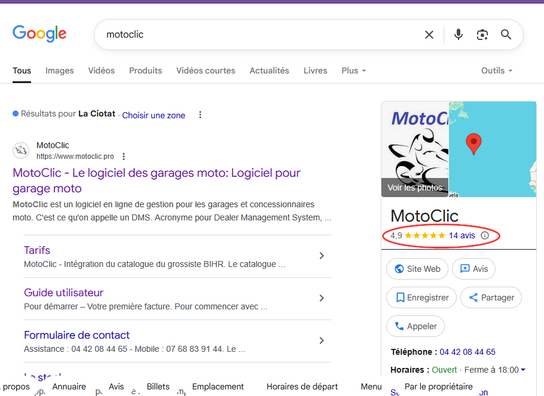This screenshot has height=396, width=544.
Task: Open the Livres tab
Action: [x=316, y=70]
